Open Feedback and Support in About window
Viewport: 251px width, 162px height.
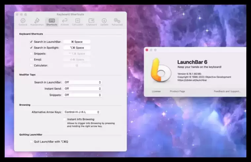tap(227, 91)
